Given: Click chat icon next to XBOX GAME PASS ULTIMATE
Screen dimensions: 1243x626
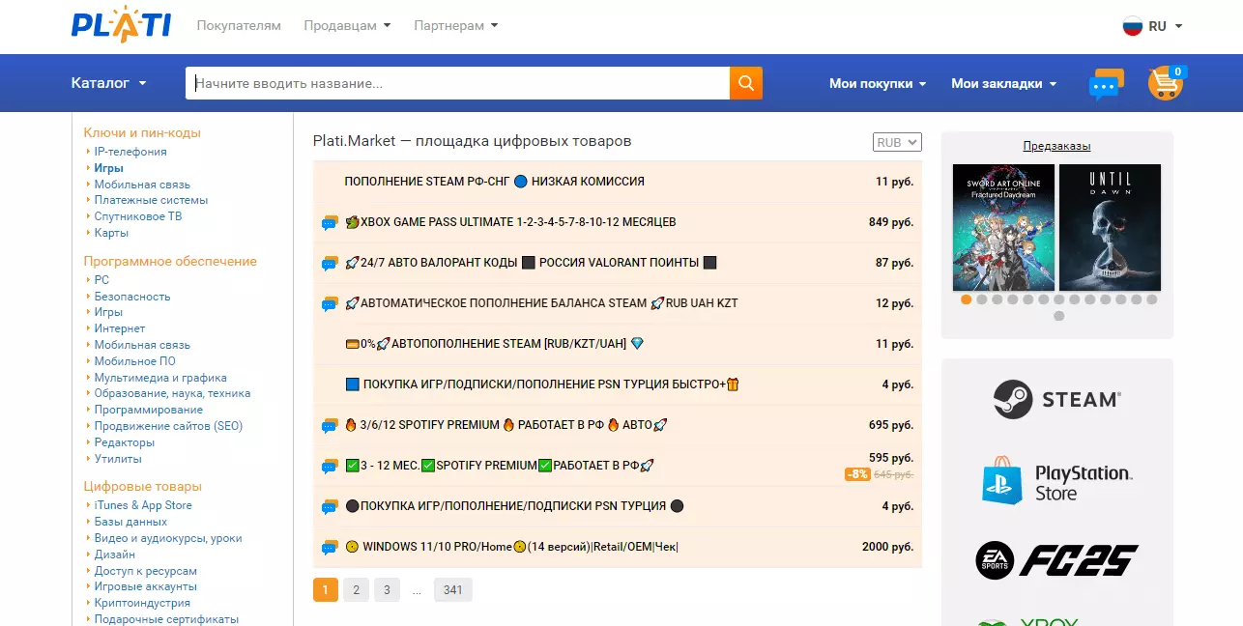Looking at the screenshot, I should (330, 223).
